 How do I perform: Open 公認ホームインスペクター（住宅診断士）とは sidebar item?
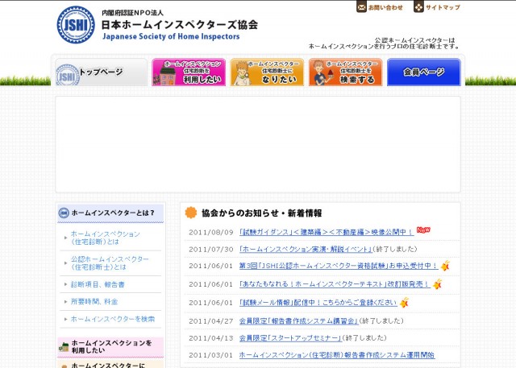pos(110,263)
